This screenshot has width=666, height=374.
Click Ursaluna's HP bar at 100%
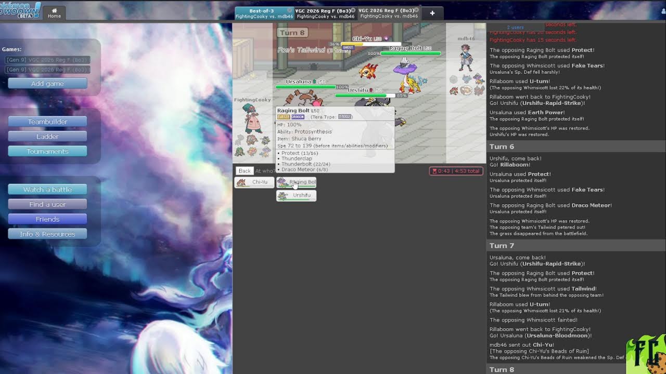305,87
